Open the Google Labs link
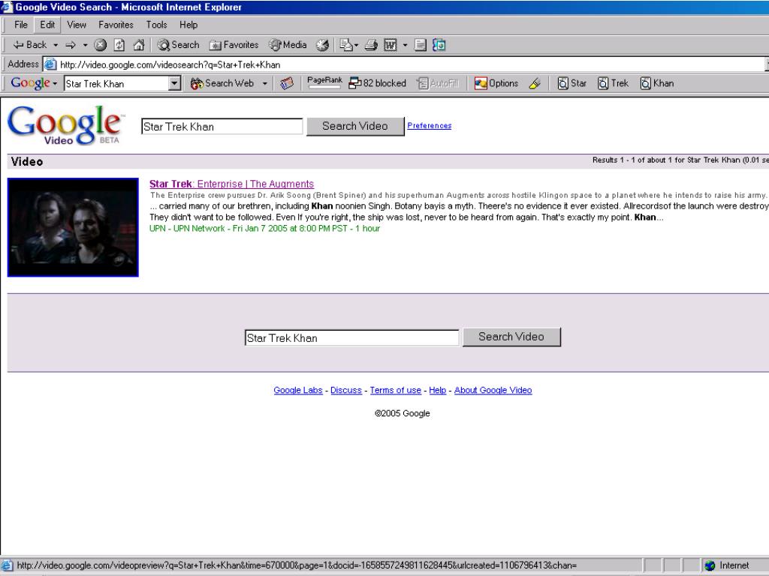The width and height of the screenshot is (769, 576). click(298, 390)
